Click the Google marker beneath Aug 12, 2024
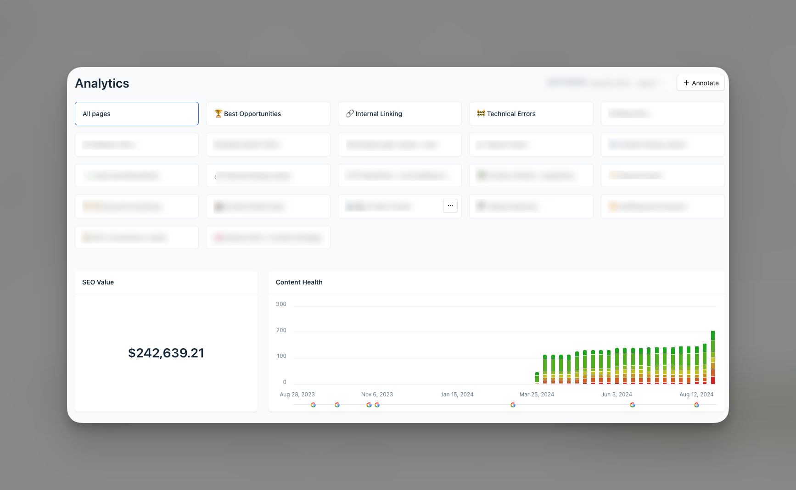 pyautogui.click(x=696, y=405)
